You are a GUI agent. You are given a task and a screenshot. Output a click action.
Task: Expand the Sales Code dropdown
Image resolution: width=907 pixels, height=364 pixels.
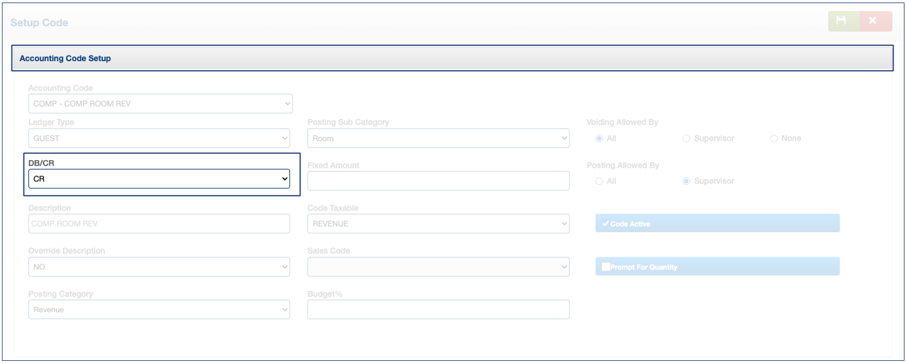438,267
